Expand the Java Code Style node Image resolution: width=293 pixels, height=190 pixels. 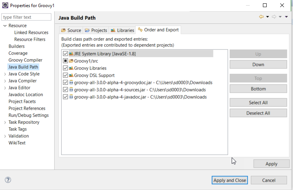tap(5, 74)
